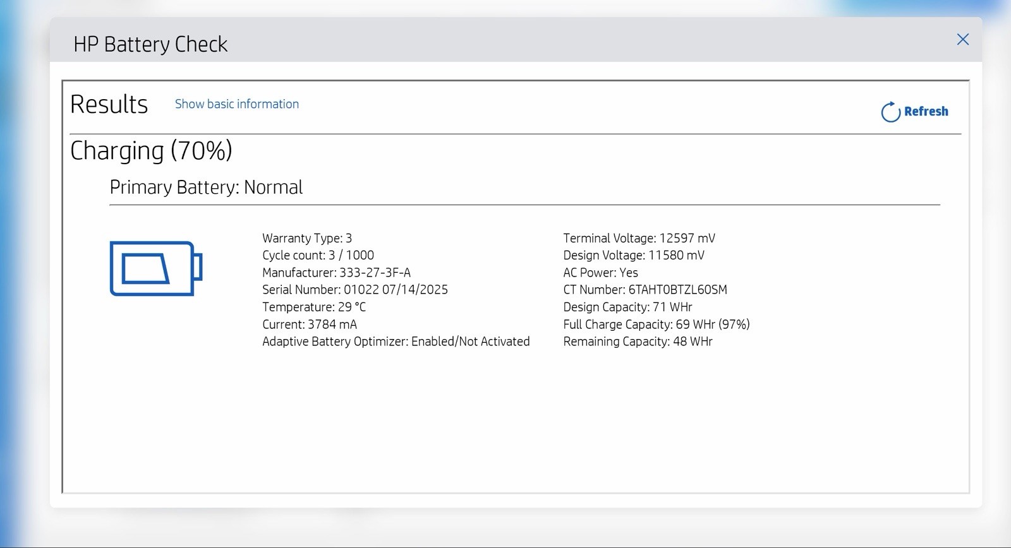1011x548 pixels.
Task: Select 'Current: 3784 mA' line
Action: pyautogui.click(x=310, y=325)
